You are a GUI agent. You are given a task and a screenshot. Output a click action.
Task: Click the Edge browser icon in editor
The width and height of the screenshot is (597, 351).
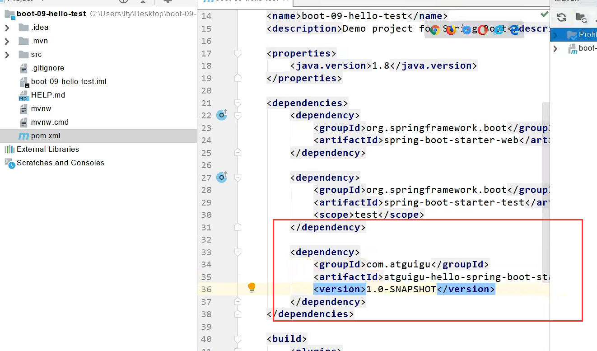[x=514, y=30]
